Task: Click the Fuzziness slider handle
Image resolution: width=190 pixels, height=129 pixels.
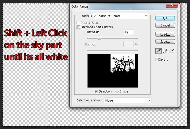Action: point(99,38)
